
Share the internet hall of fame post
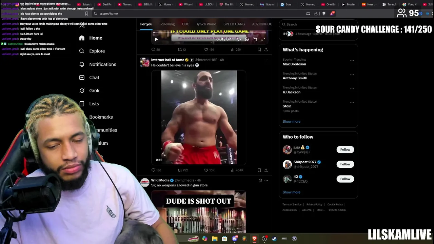pos(266,170)
